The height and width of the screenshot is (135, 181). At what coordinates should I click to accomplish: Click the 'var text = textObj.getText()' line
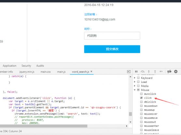click(x=30, y=104)
